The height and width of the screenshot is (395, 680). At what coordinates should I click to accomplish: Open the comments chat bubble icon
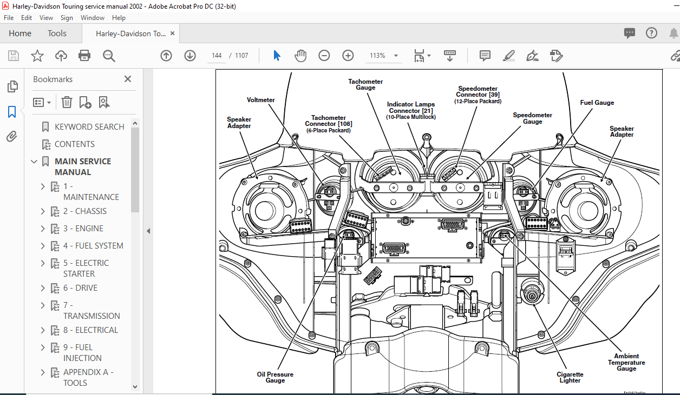(630, 33)
